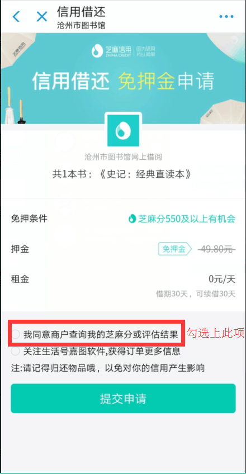
Task: Check 我同意商户查询我的芝麻分 option
Action: [16, 335]
